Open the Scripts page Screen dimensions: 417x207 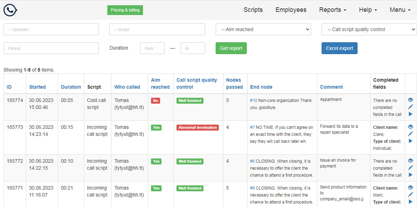click(253, 10)
